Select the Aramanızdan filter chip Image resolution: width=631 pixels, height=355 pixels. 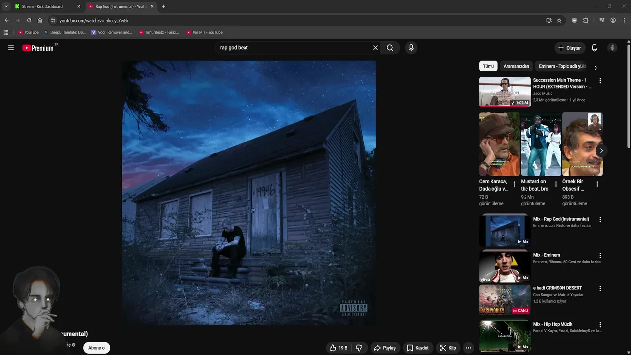coord(516,66)
